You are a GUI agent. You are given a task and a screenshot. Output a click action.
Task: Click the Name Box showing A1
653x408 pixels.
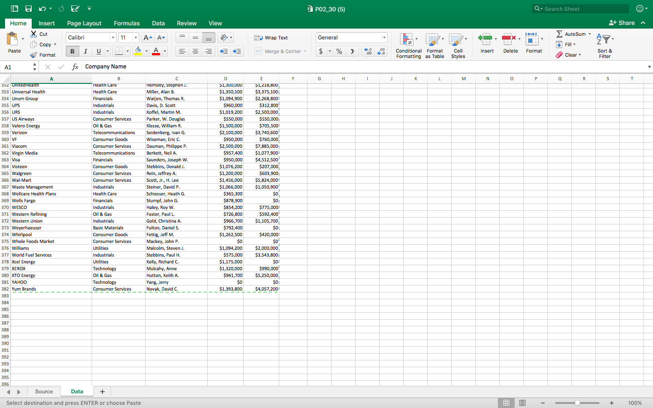[x=18, y=67]
